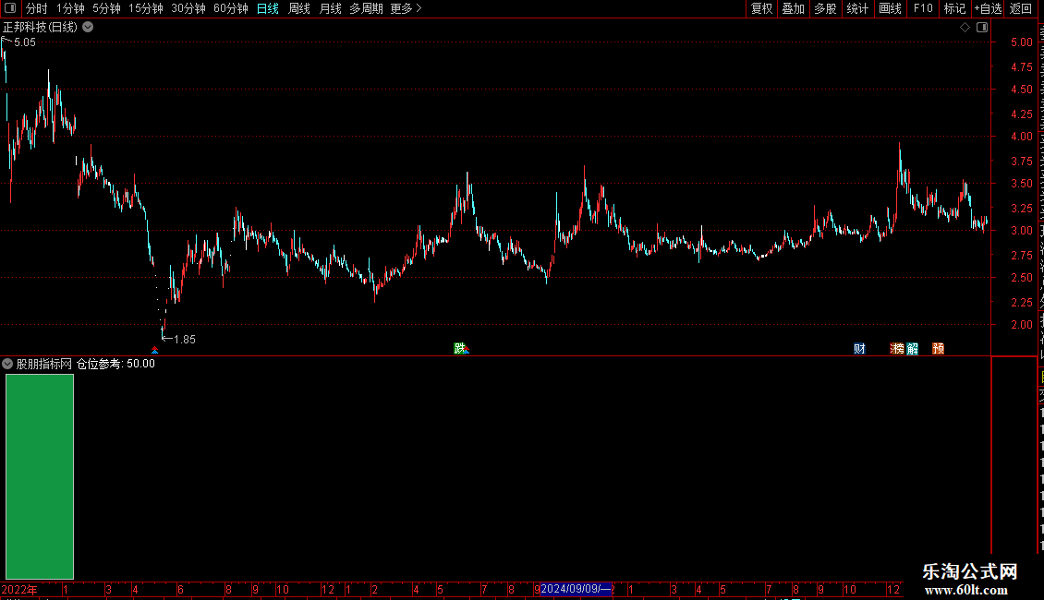Click the 预 forecast marker
1044x600 pixels.
pos(938,349)
